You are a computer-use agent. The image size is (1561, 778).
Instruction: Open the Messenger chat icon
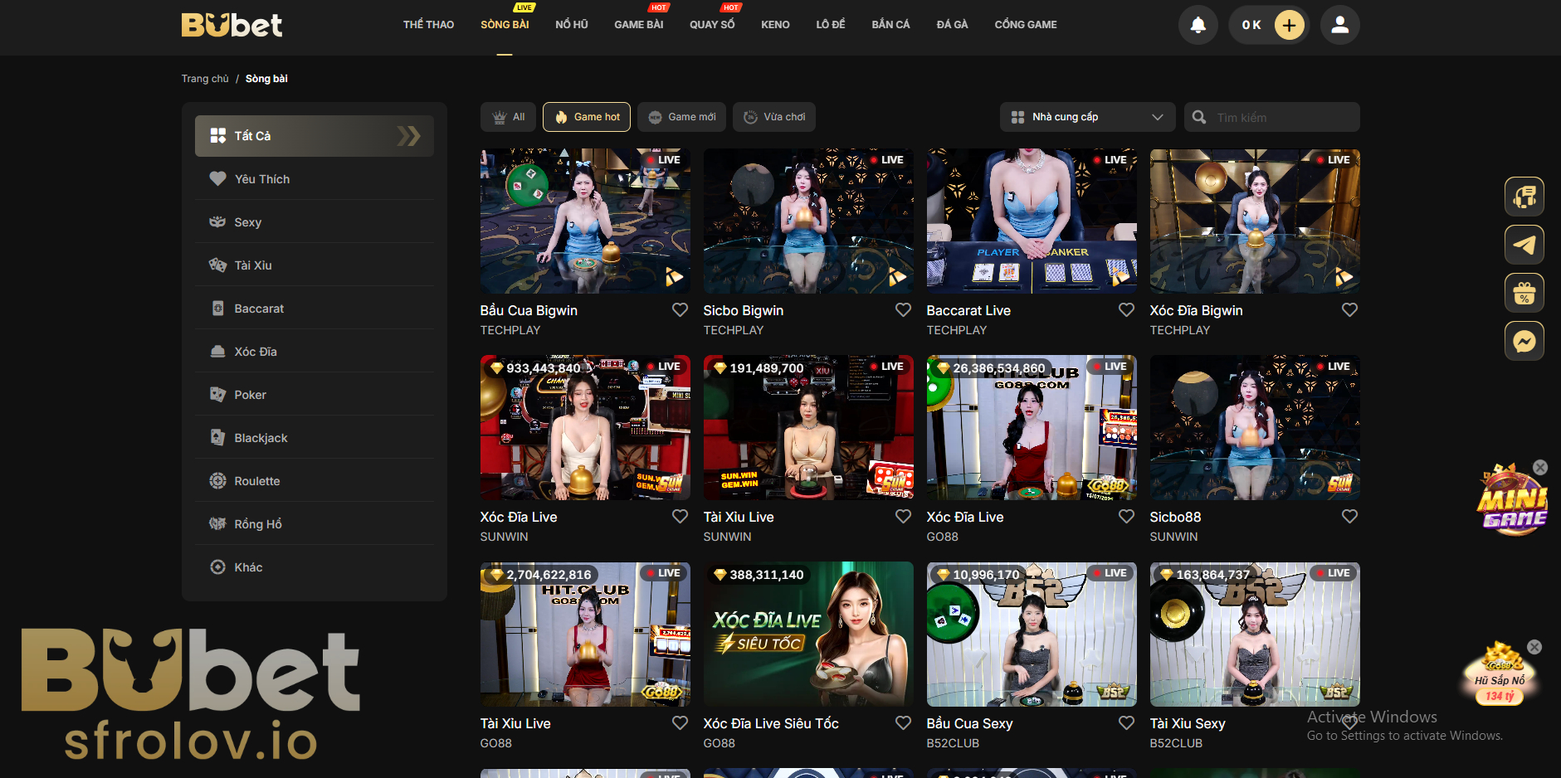(x=1524, y=340)
